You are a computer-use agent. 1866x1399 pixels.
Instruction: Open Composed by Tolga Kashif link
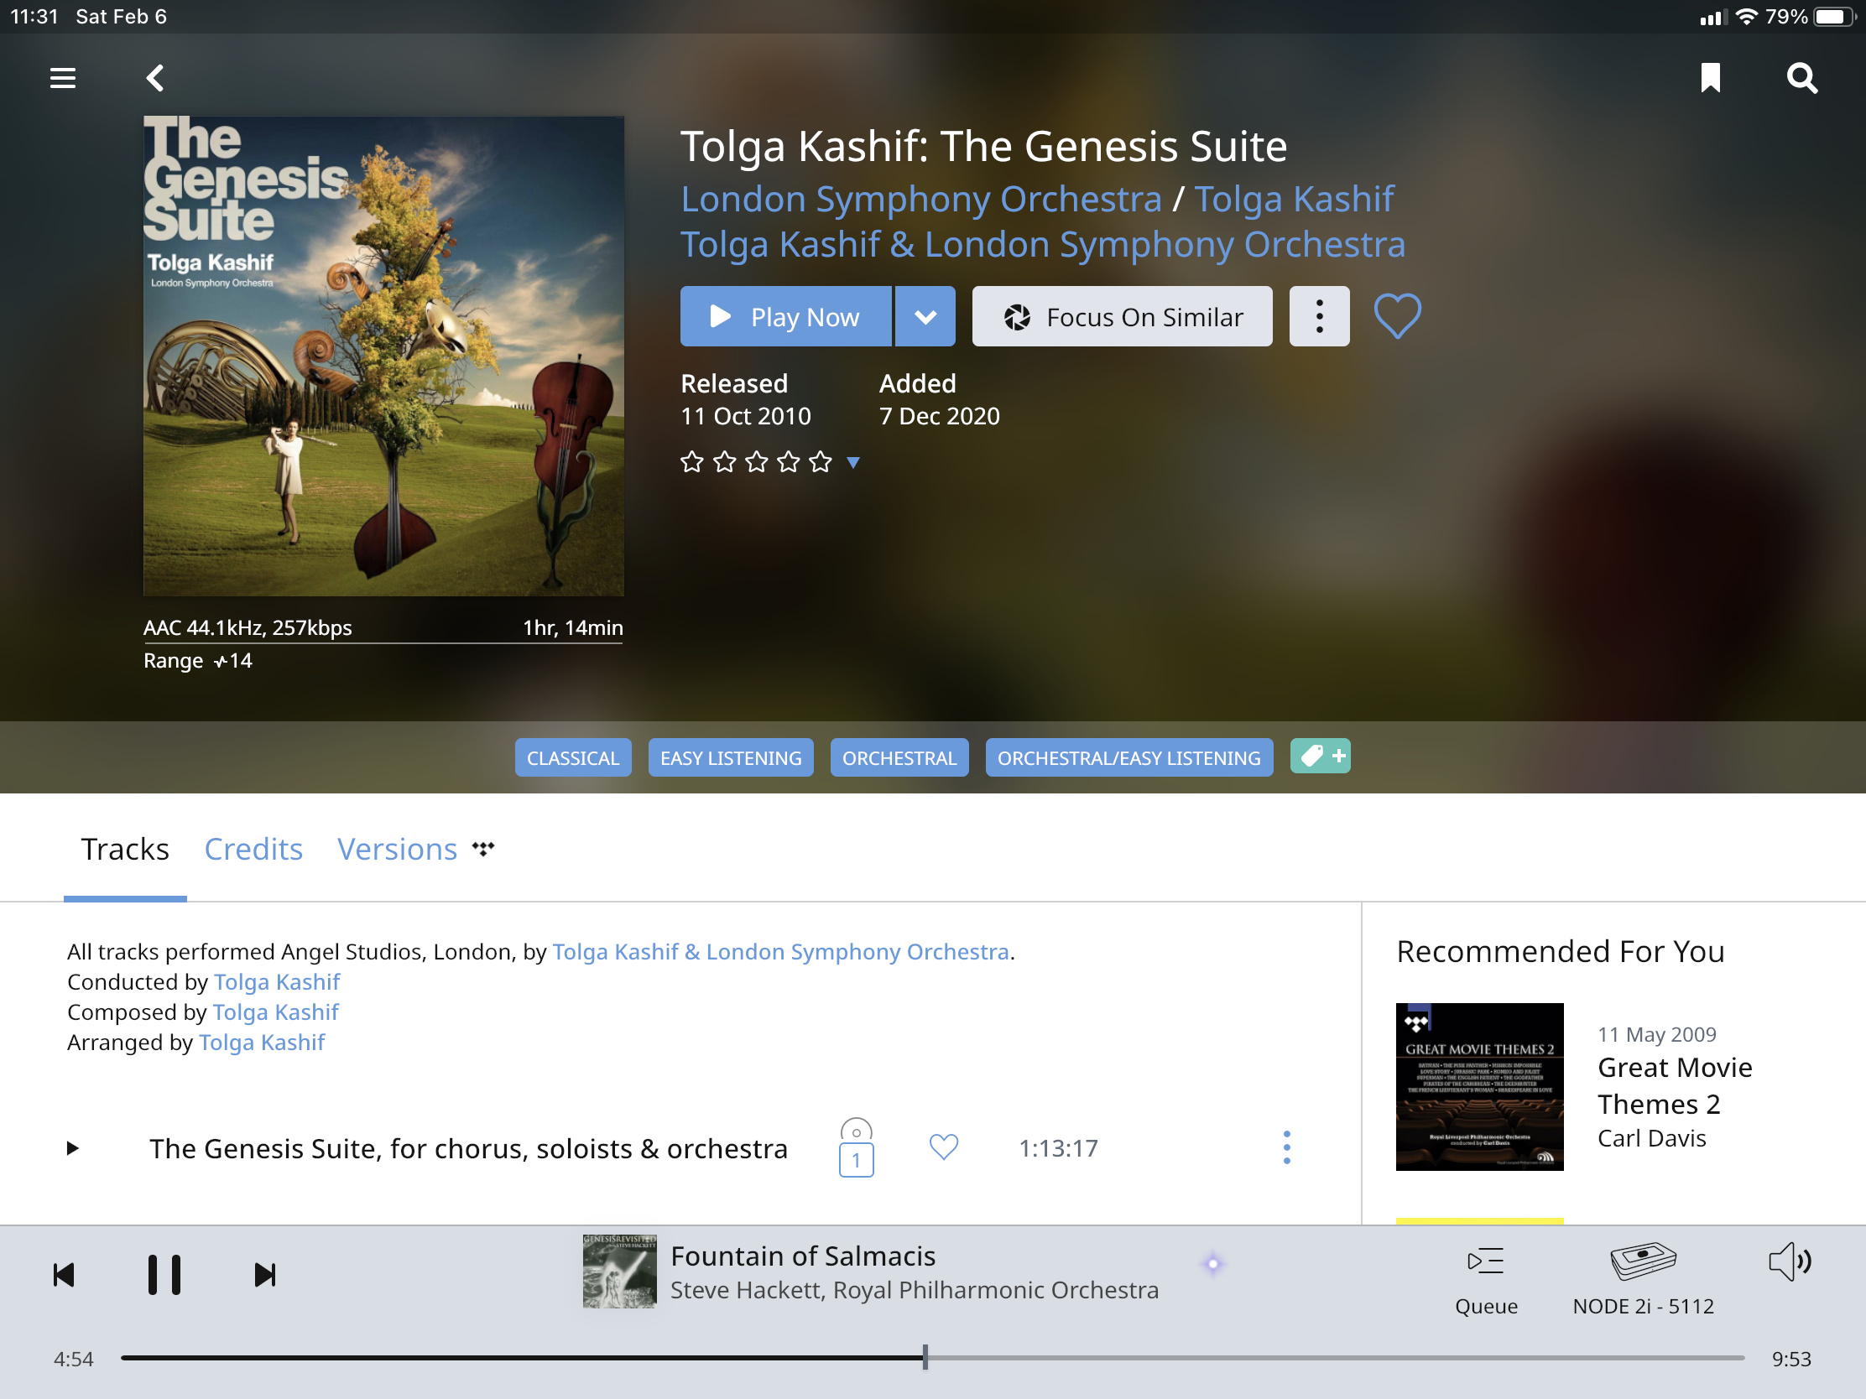point(276,1012)
